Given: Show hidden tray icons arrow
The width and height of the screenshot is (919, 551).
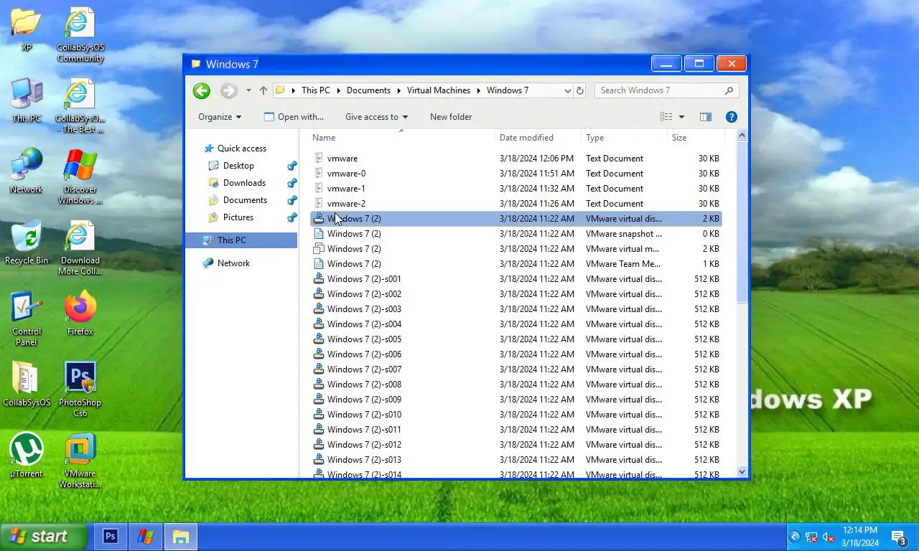Looking at the screenshot, I should click(x=795, y=537).
